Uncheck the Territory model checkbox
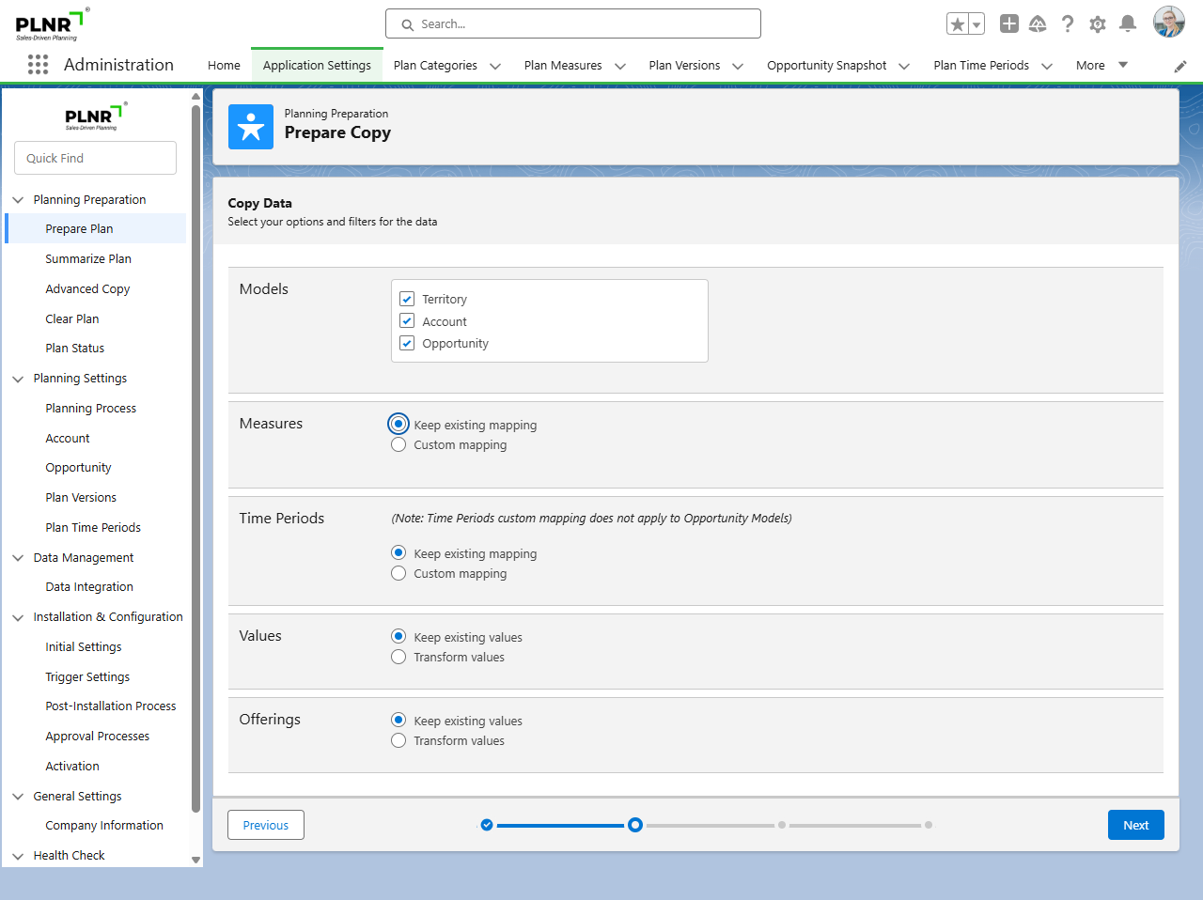The image size is (1203, 900). coord(407,299)
